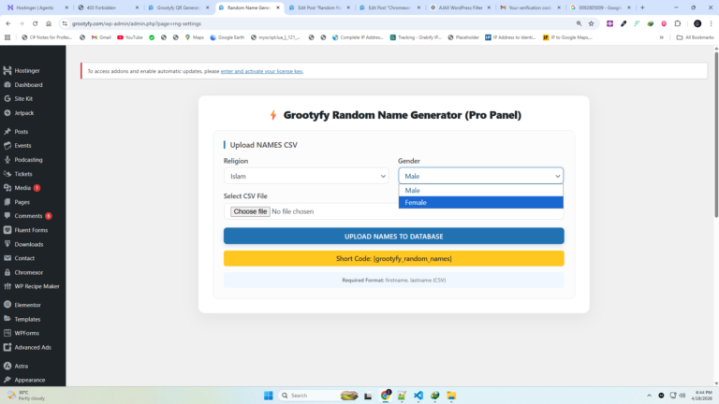The image size is (719, 404).
Task: Click Choose file button
Action: pos(250,211)
